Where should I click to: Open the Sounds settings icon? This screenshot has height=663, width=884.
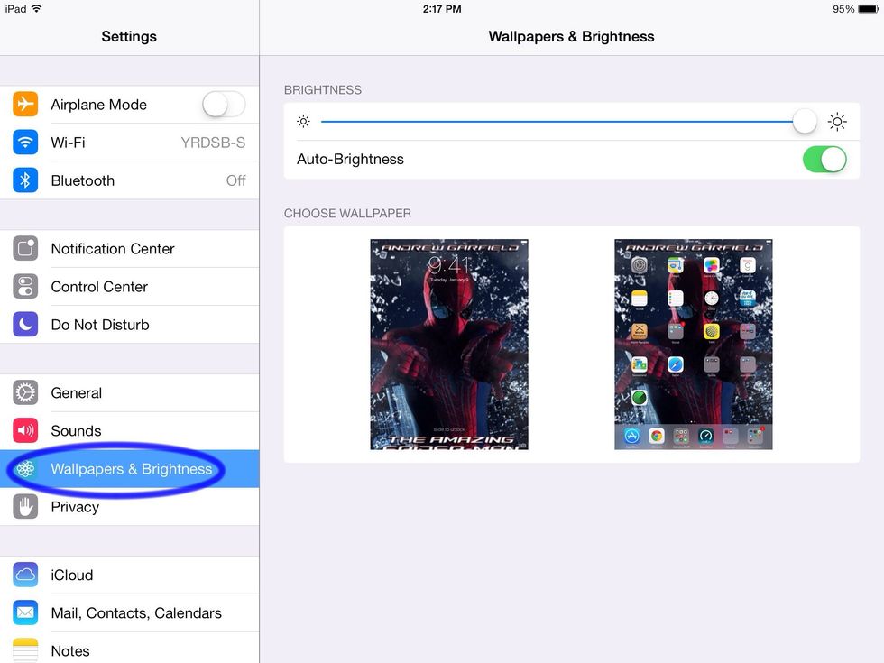pos(24,430)
